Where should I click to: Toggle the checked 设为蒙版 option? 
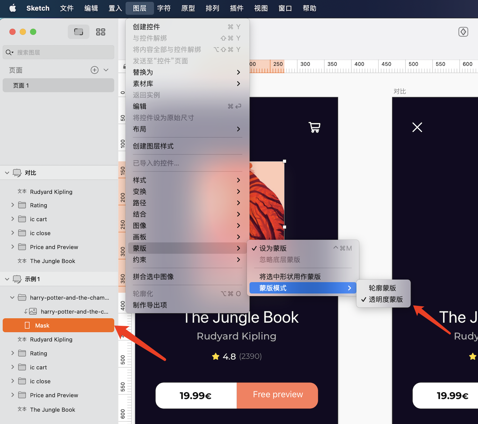273,248
